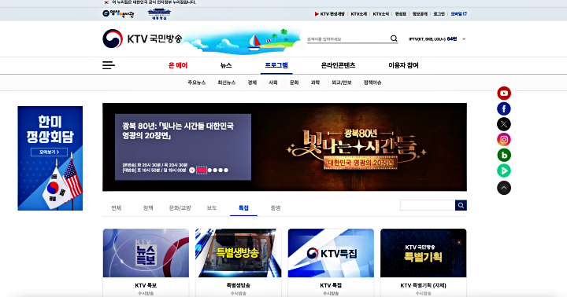Open the KTV소개 top link

[x=359, y=14]
